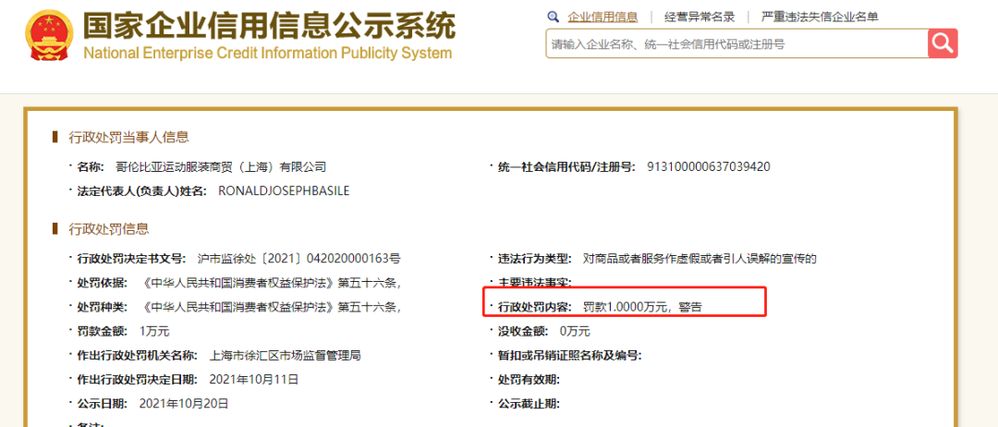Switch to 经营异常名录 tab
The height and width of the screenshot is (427, 998).
click(700, 18)
